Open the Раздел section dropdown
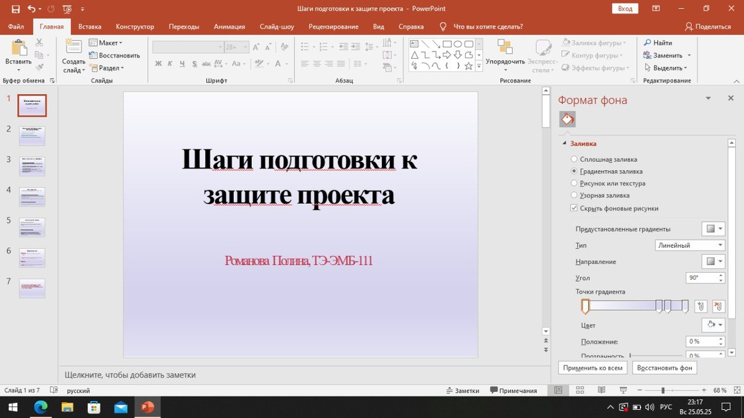 coord(107,68)
